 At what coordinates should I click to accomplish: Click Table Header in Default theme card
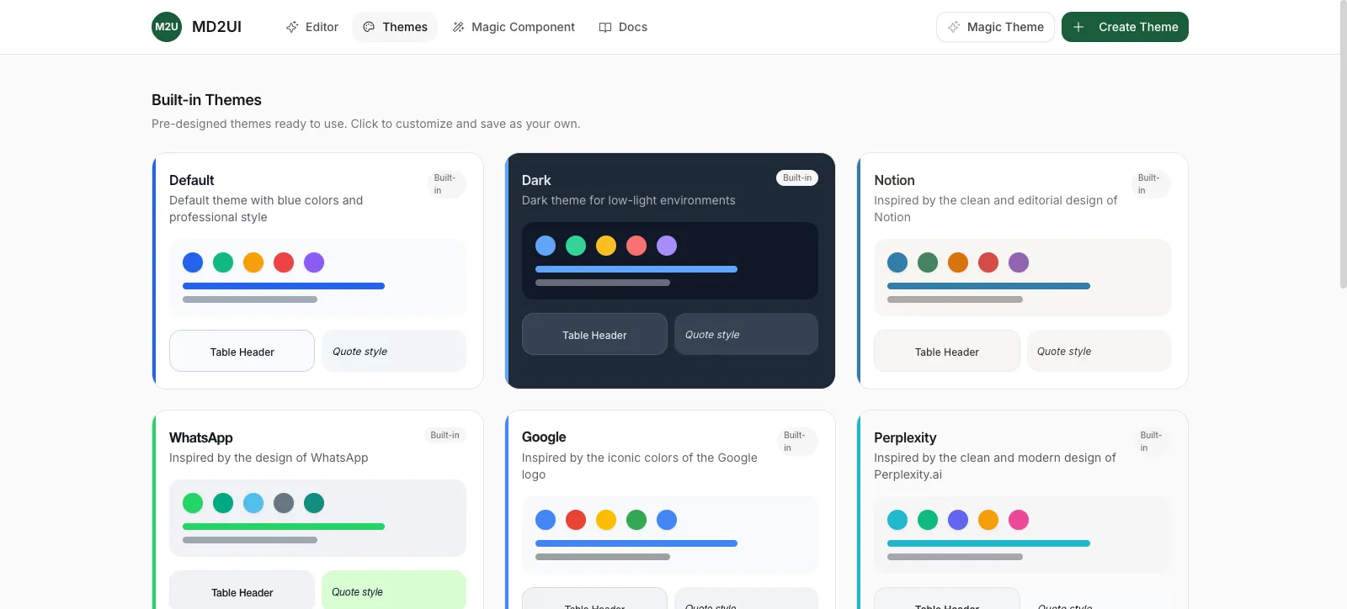pos(242,351)
